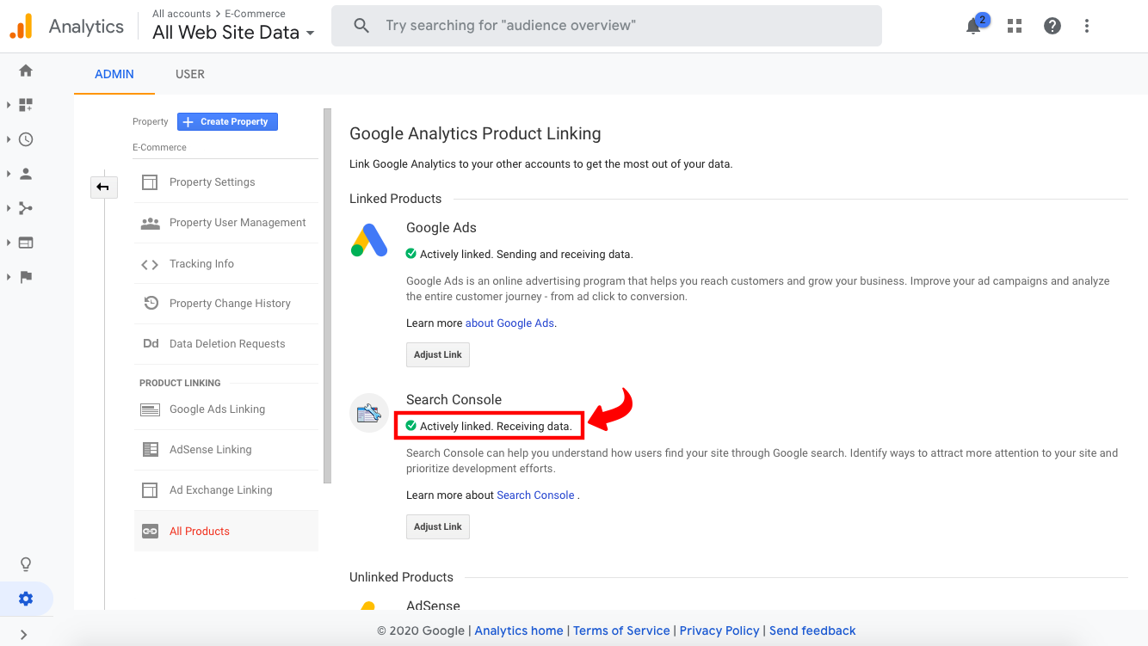1148x646 pixels.
Task: Click Adjust Link under Search Console
Action: (437, 526)
